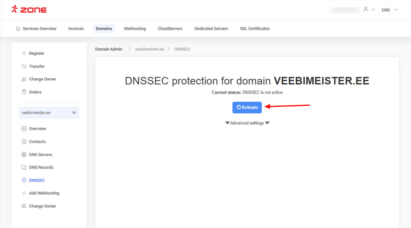Open the veebimeister.ee domain selector dropdown

(x=49, y=113)
